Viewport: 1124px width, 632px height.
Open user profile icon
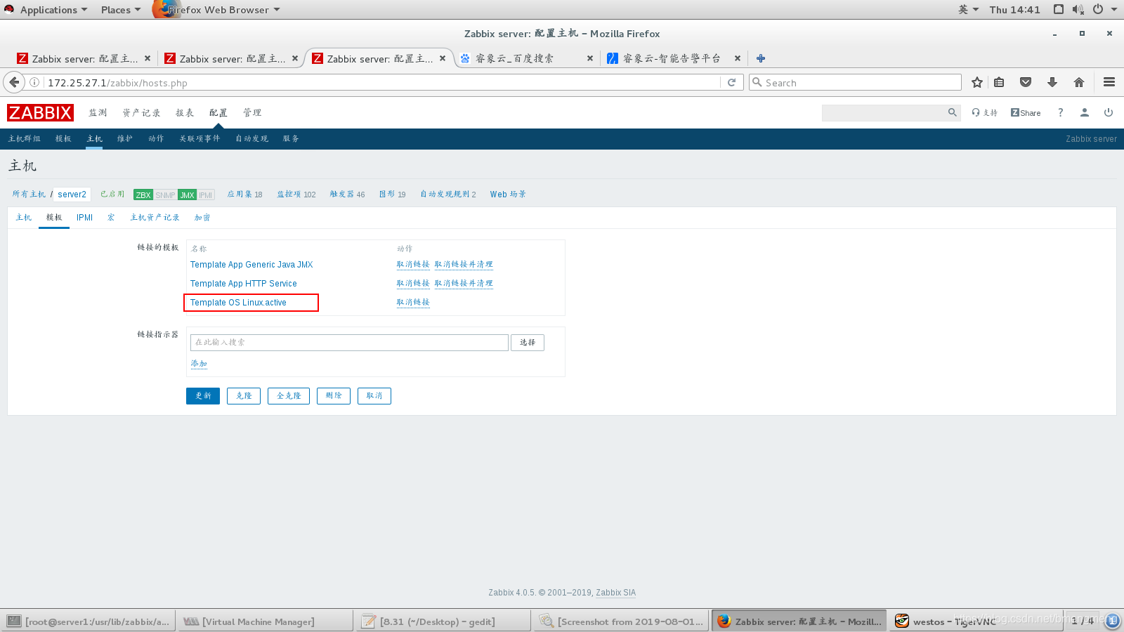click(1085, 112)
